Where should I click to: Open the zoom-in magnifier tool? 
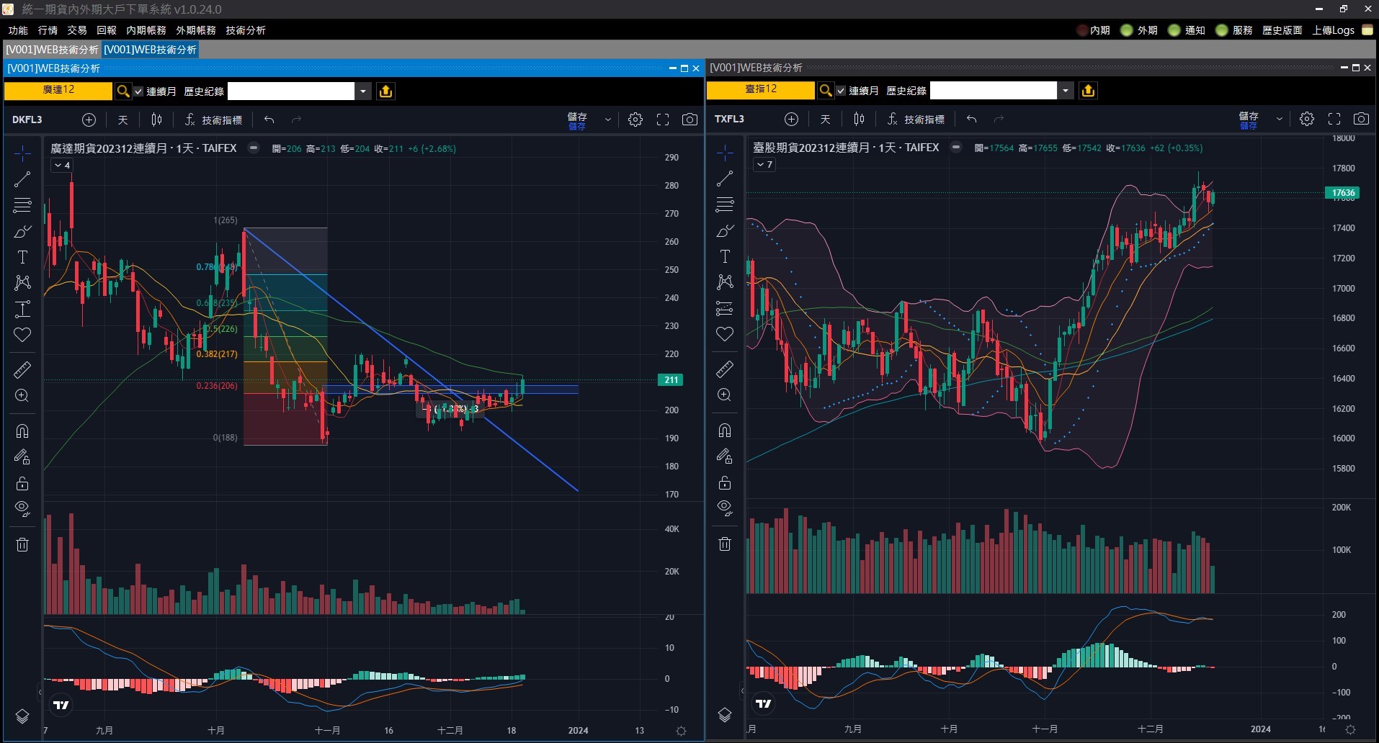22,395
